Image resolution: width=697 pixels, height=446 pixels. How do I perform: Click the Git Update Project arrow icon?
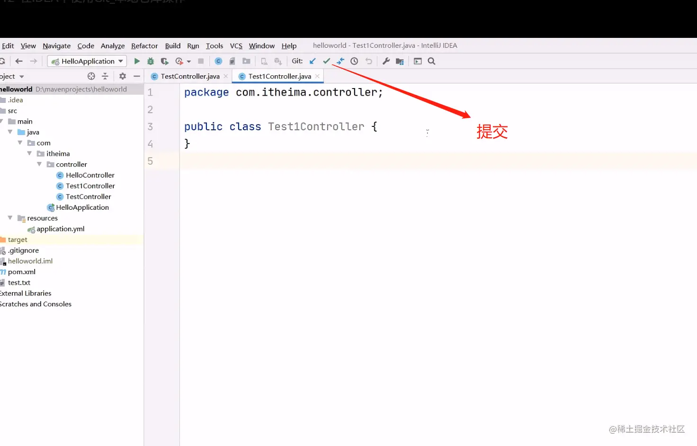(313, 61)
